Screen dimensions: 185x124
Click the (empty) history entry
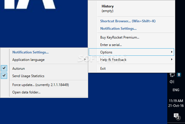107,11
